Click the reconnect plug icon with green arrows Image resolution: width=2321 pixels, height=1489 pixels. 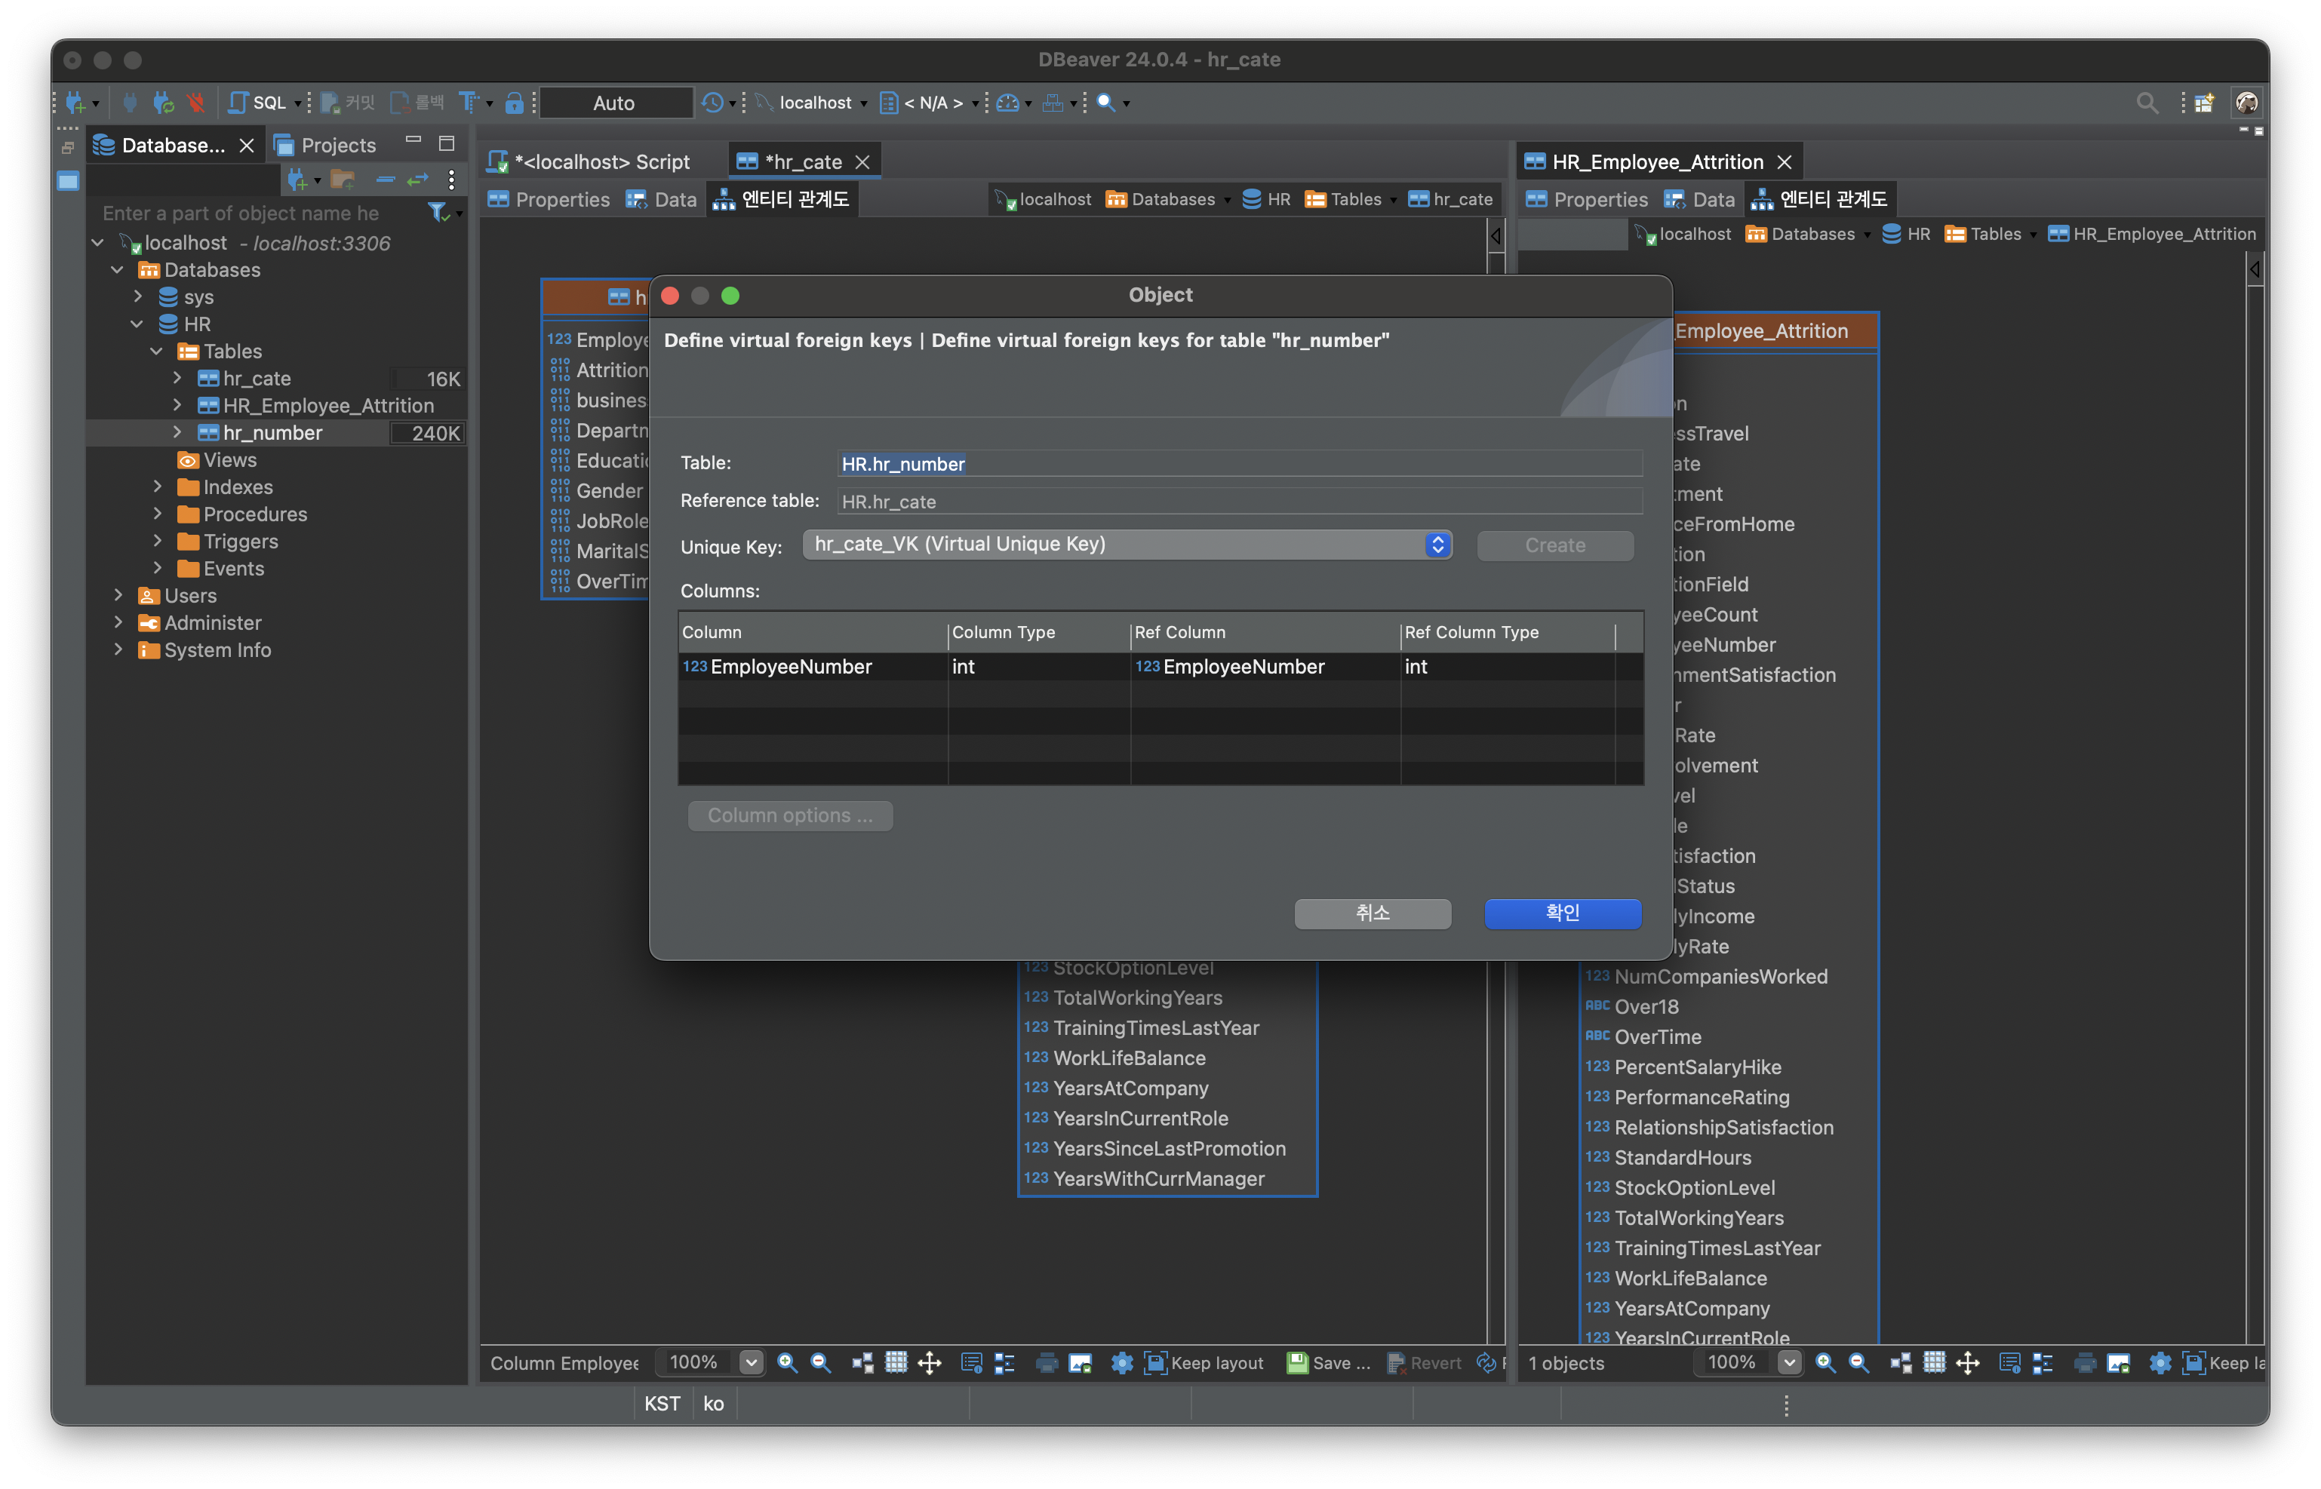[x=164, y=103]
